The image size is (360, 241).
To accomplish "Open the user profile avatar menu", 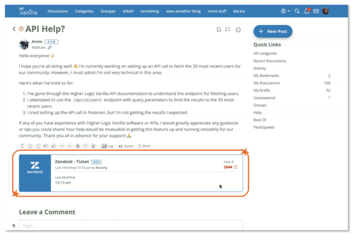I will pyautogui.click(x=326, y=11).
